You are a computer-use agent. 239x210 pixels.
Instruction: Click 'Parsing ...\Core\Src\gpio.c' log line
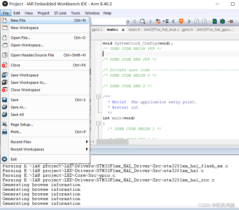59,175
